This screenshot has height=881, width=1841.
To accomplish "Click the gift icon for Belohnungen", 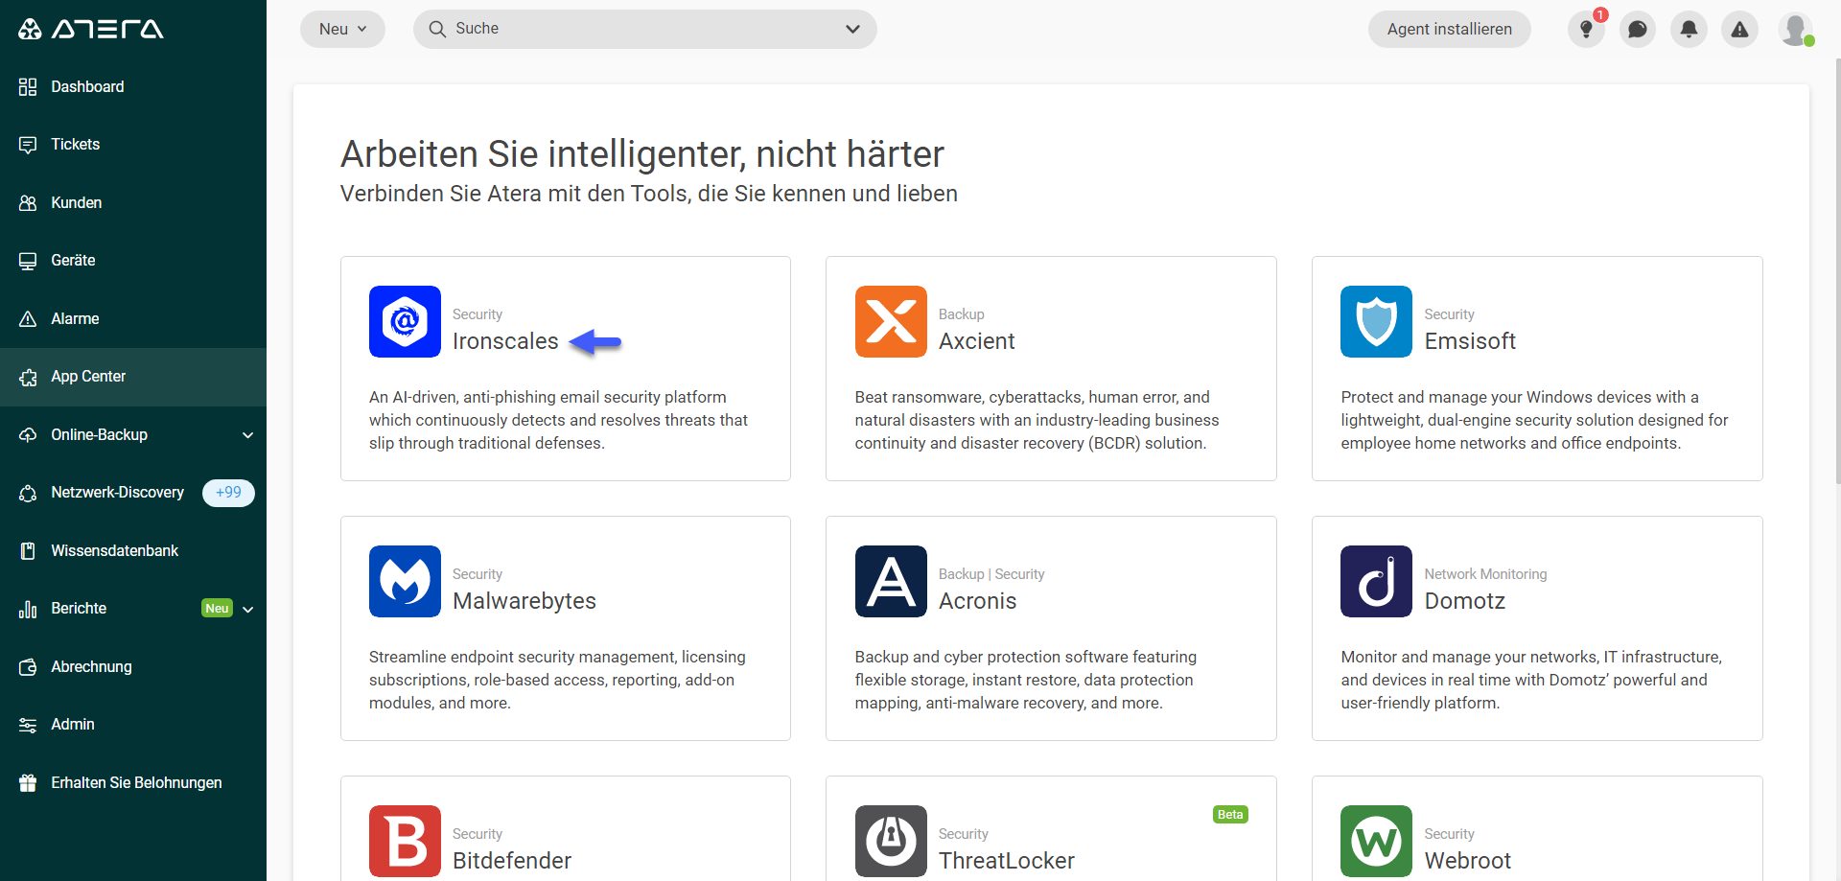I will point(28,783).
